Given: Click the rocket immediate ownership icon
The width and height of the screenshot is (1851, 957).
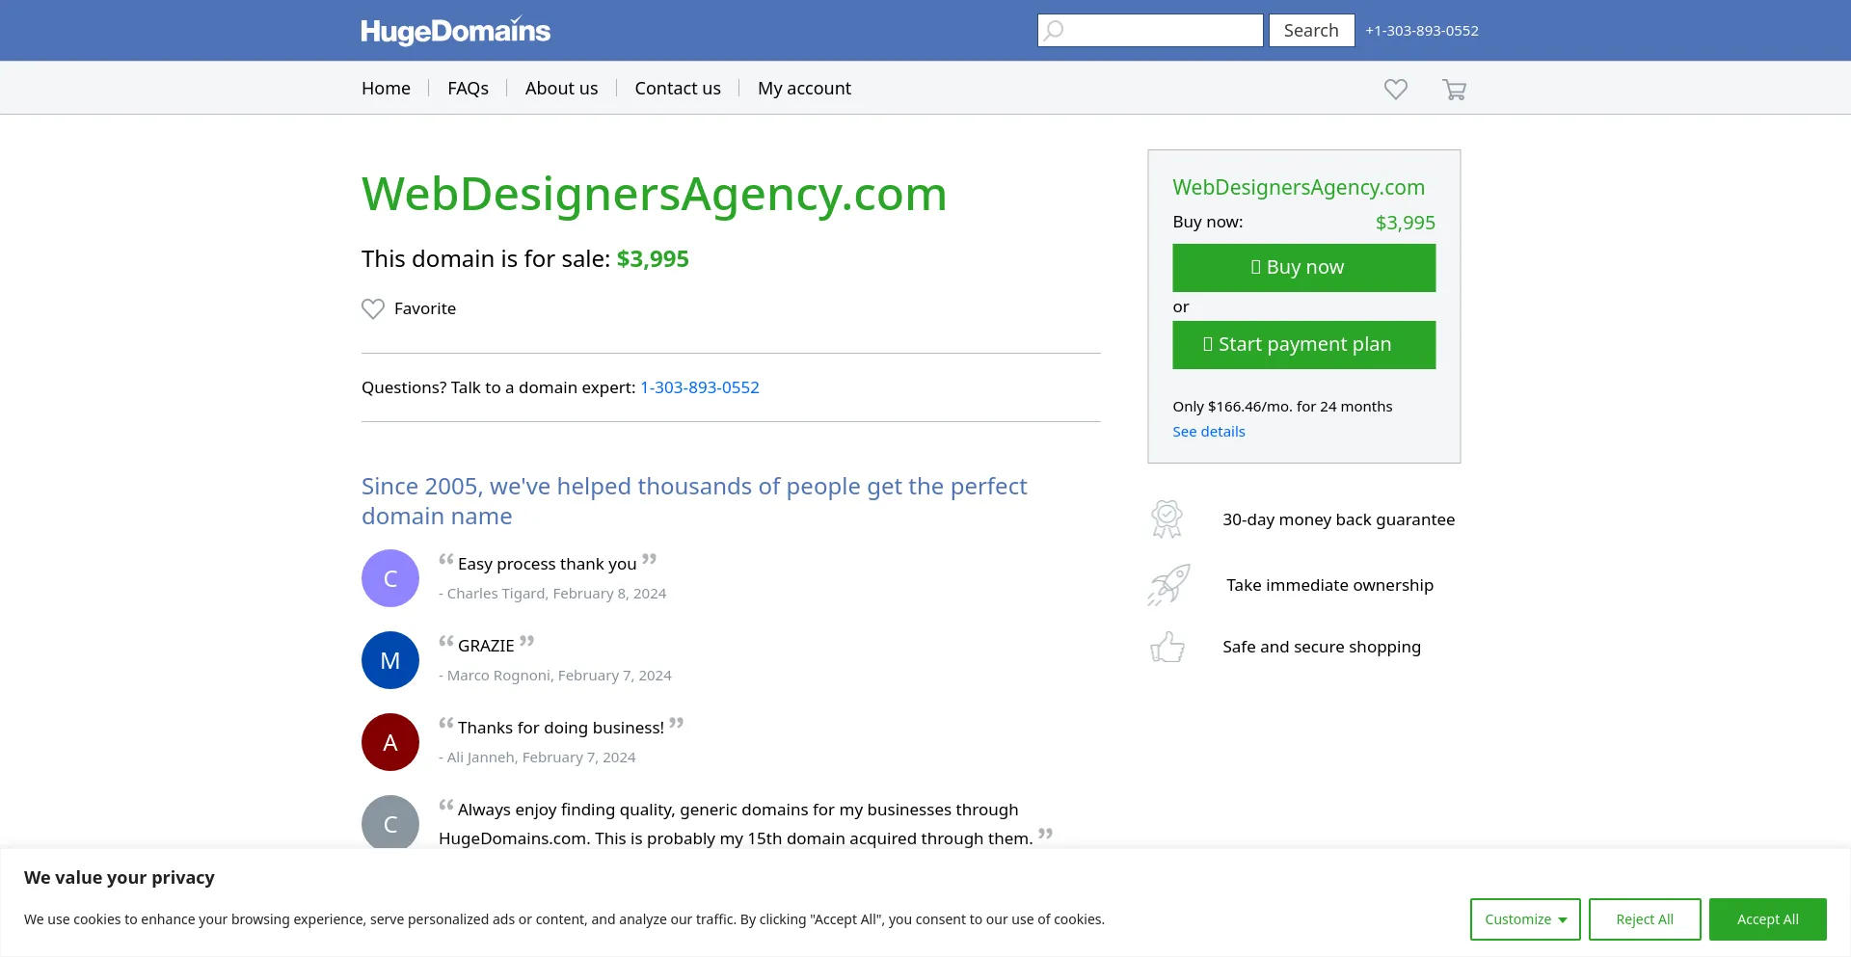Looking at the screenshot, I should pos(1168,585).
